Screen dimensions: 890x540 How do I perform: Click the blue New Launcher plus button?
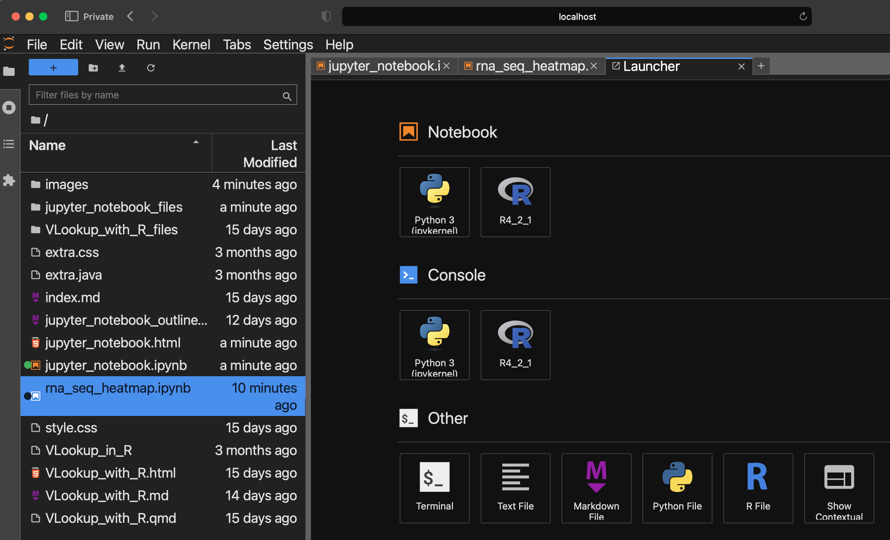click(53, 67)
